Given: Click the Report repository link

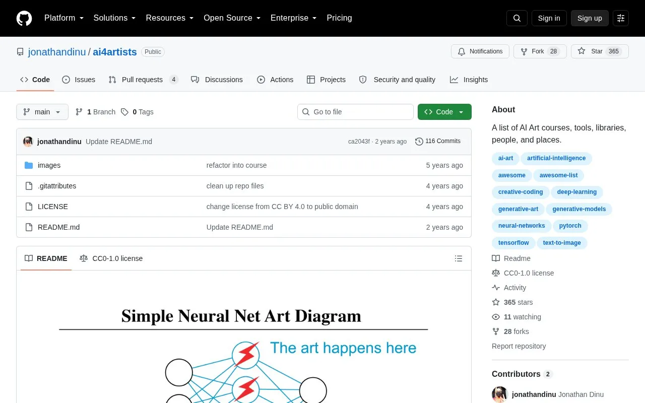Looking at the screenshot, I should tap(519, 346).
